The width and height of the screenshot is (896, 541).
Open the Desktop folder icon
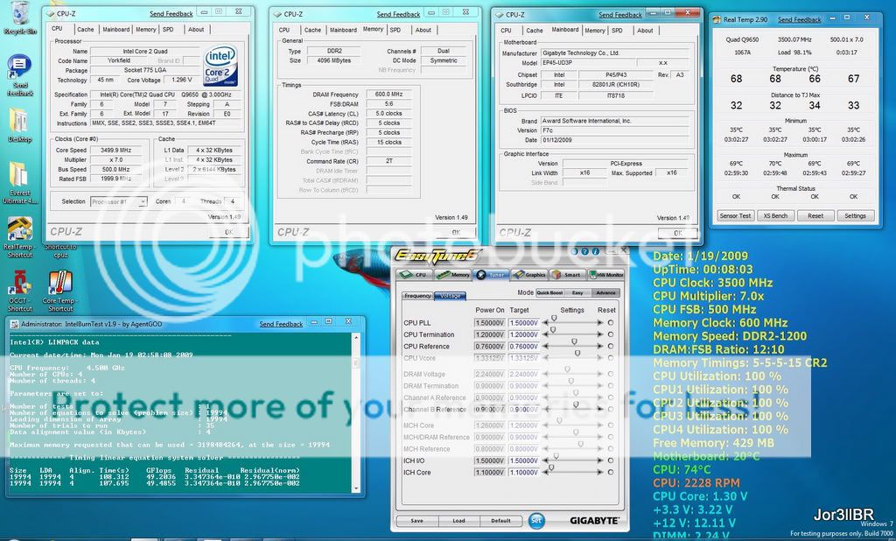(x=20, y=124)
